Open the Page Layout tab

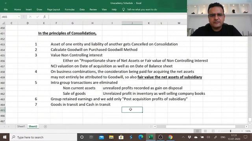[x=54, y=9]
